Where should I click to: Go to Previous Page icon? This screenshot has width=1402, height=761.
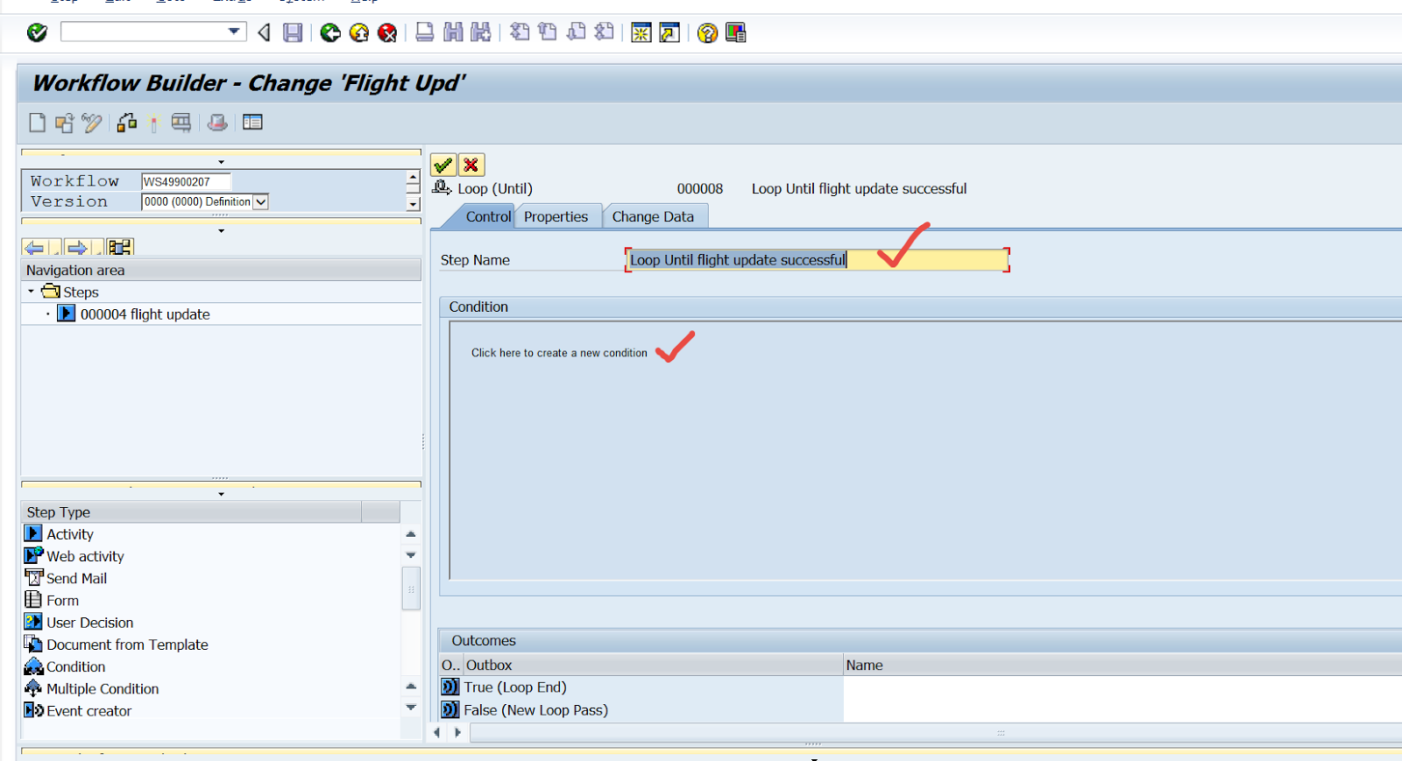[x=548, y=33]
